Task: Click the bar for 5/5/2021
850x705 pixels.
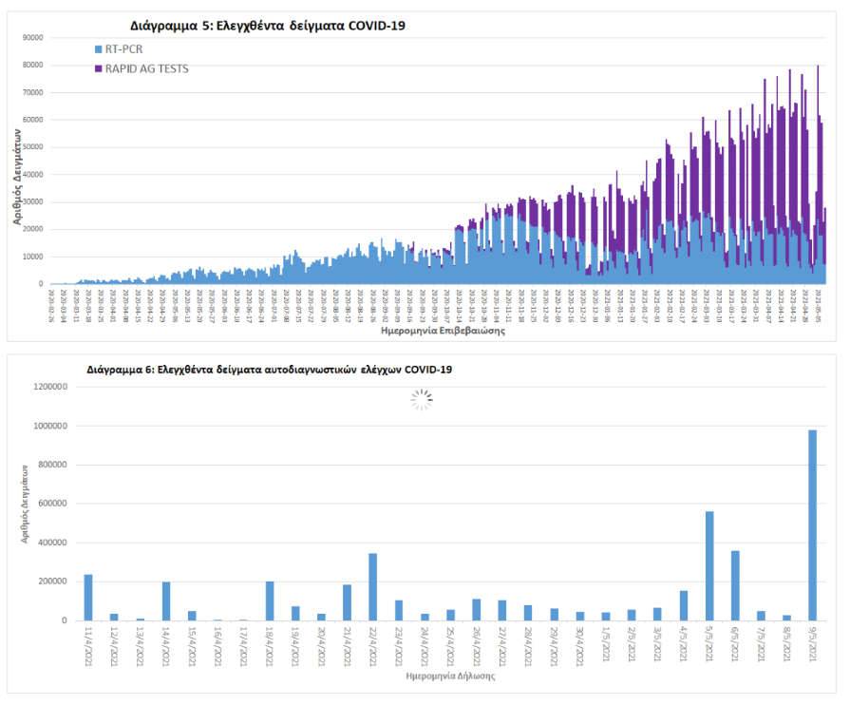Action: point(709,566)
